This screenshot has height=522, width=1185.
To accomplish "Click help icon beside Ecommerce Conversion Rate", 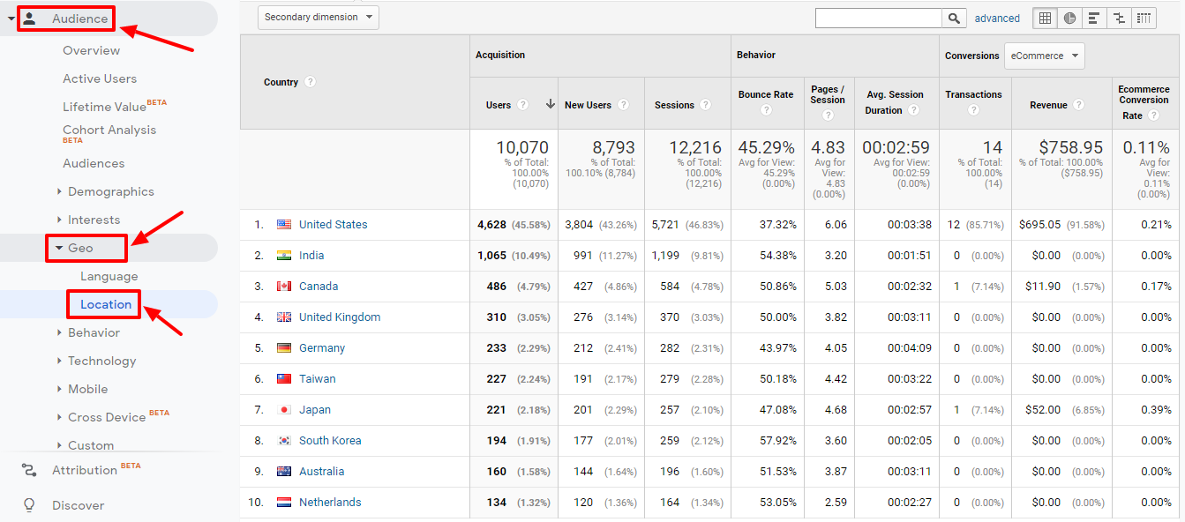I will click(1154, 116).
